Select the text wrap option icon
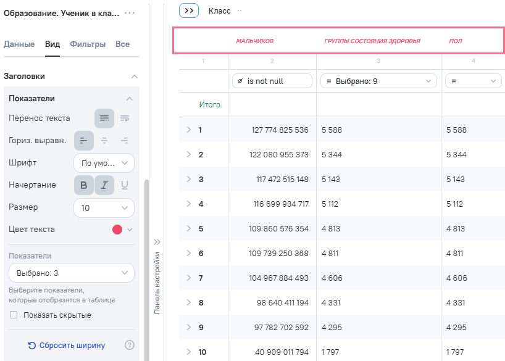Screen dimensions: 505x361 (x=104, y=118)
